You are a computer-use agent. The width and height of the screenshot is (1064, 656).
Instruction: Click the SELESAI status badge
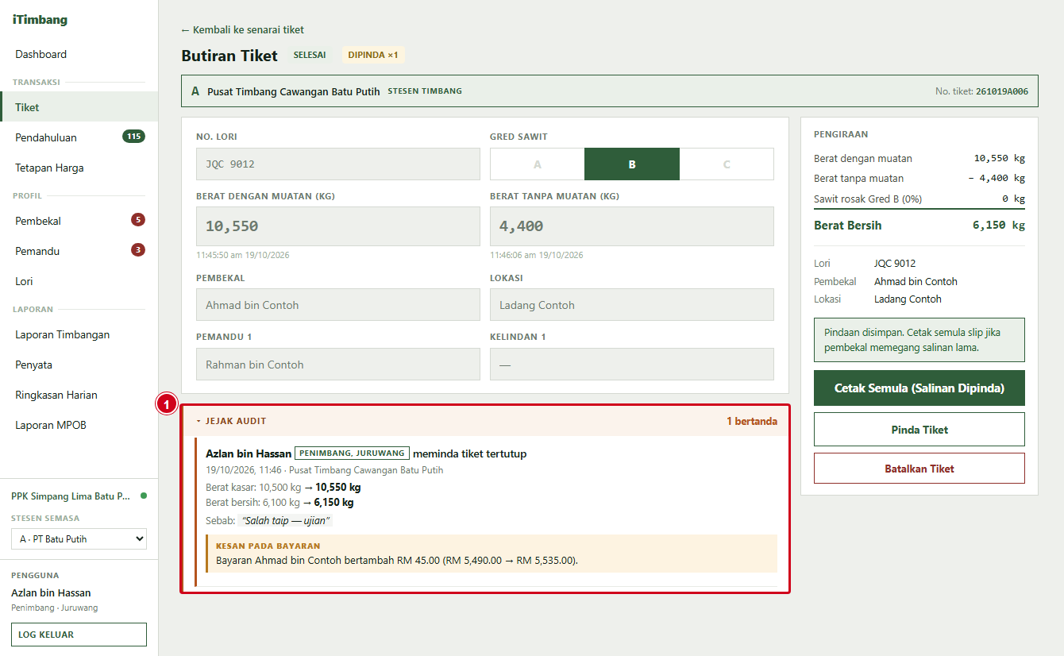[310, 55]
